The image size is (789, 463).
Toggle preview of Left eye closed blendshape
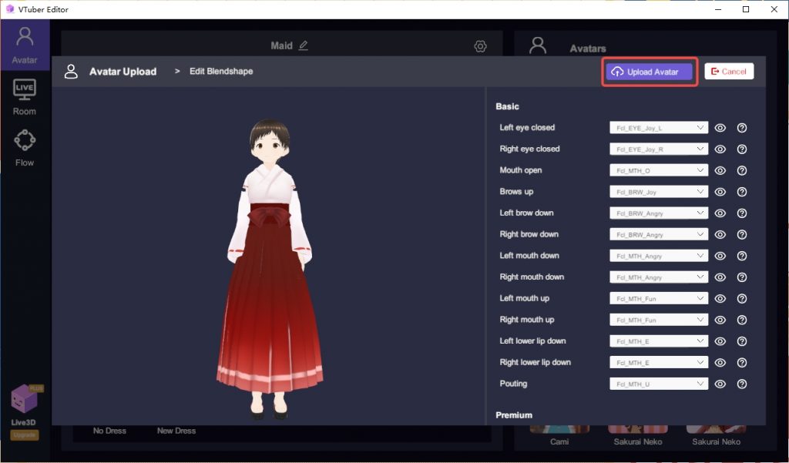pyautogui.click(x=720, y=127)
